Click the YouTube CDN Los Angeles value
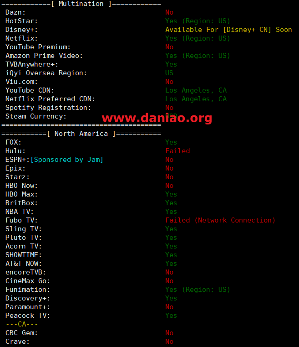Image resolution: width=299 pixels, height=347 pixels. tap(196, 91)
